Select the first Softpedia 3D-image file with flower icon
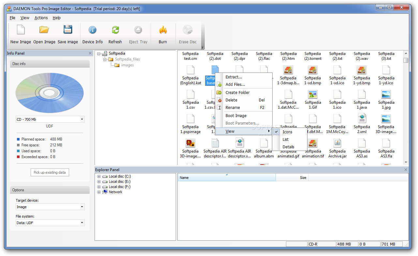418x256 pixels. click(190, 143)
